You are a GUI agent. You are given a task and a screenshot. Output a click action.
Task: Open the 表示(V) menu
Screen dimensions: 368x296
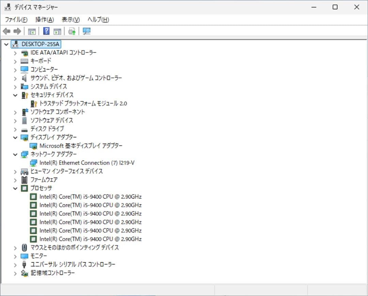coord(70,19)
